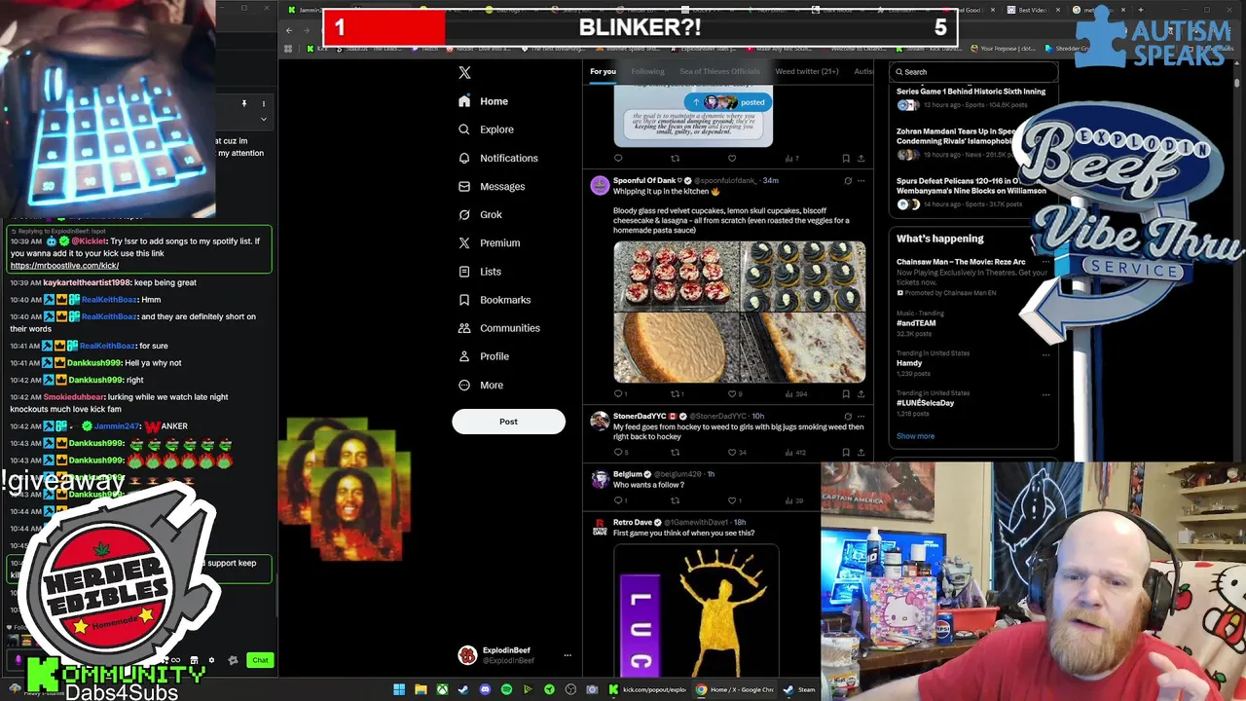Open Discord from the taskbar

pos(485,689)
